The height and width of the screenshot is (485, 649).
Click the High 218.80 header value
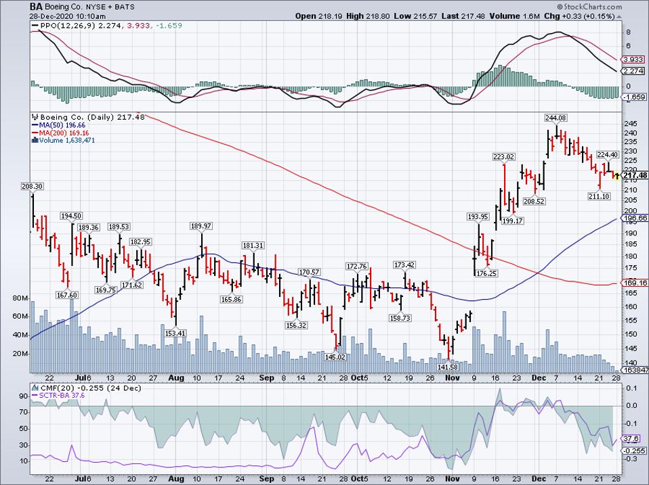click(x=367, y=16)
